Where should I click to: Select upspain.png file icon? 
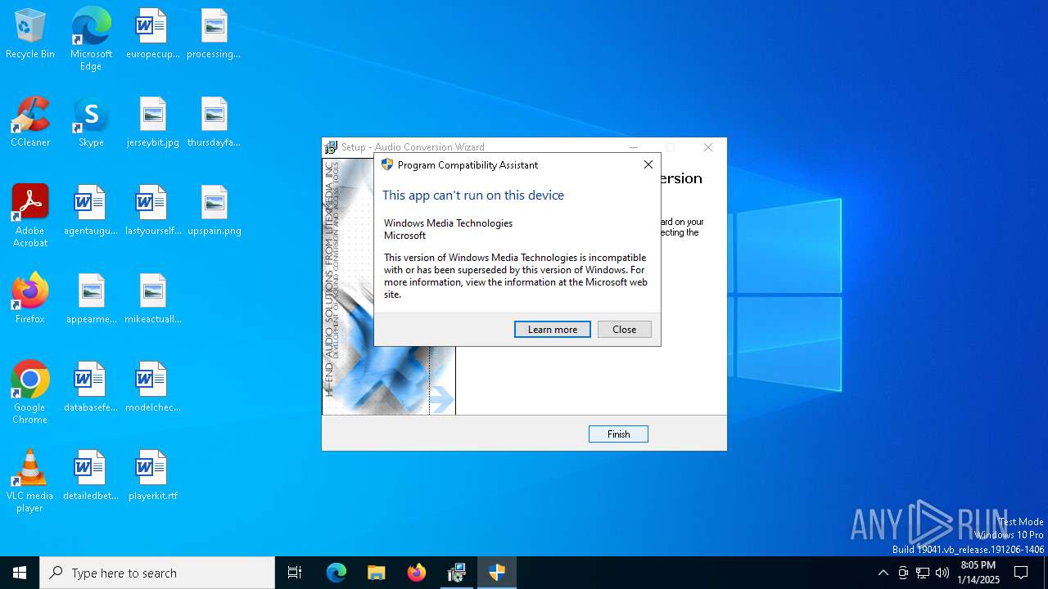tap(214, 210)
